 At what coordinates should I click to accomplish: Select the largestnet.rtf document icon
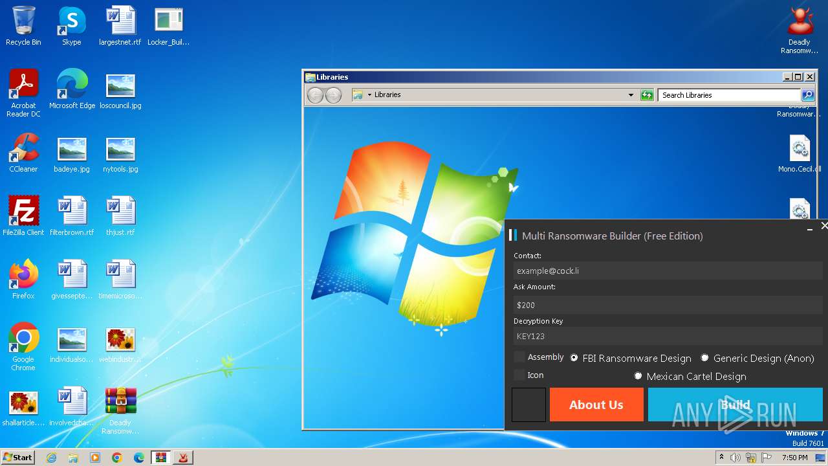120,26
